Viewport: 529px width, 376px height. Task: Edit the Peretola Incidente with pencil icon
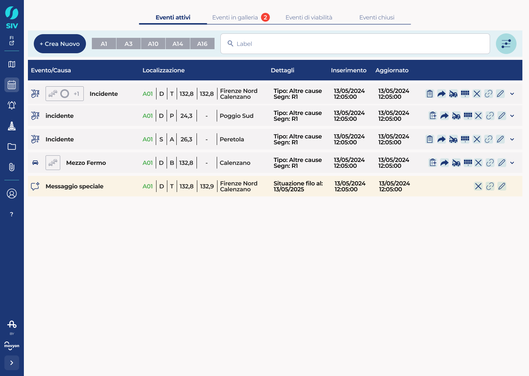pos(500,139)
